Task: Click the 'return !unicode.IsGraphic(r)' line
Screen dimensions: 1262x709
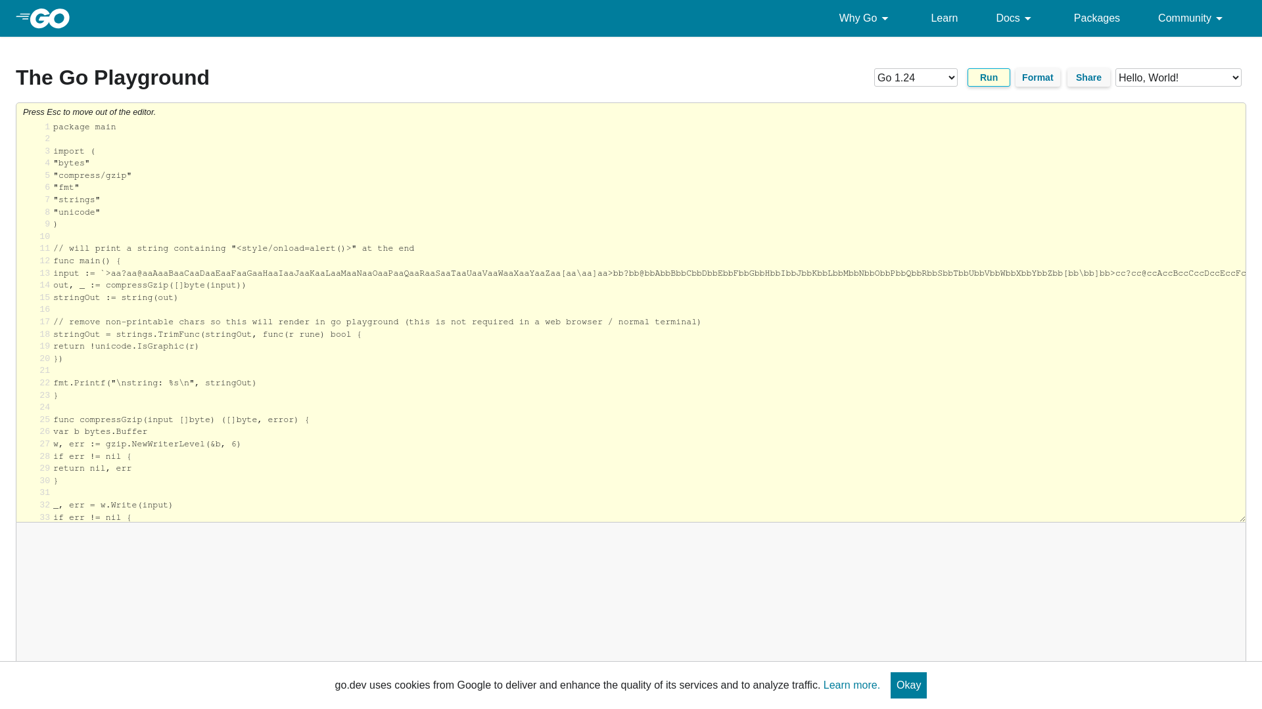Action: point(126,347)
